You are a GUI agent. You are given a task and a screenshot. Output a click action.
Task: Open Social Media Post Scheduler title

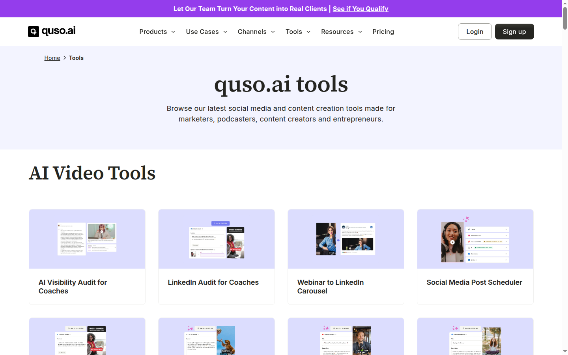tap(475, 282)
